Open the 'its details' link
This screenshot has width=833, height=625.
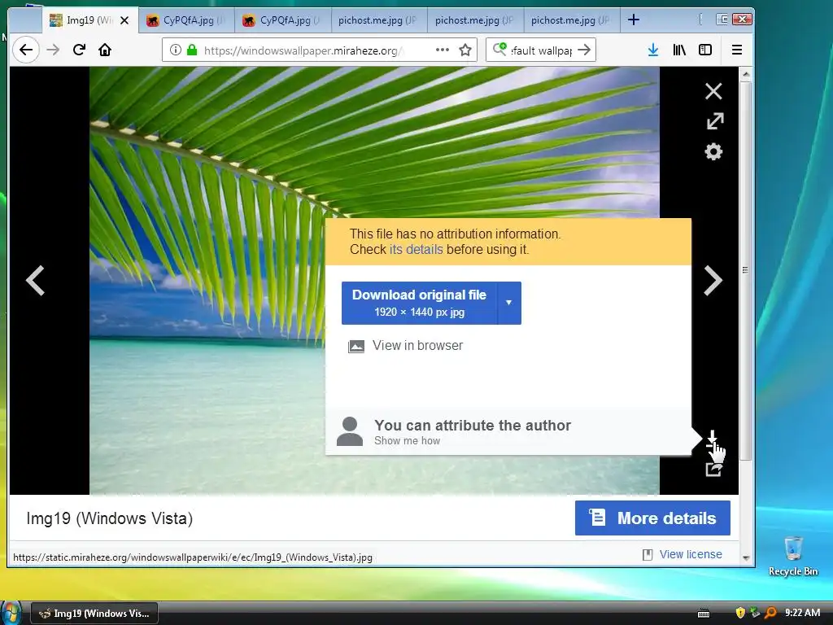click(x=416, y=249)
